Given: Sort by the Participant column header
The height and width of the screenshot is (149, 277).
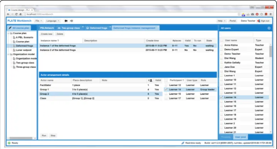Looking at the screenshot, I should pos(176,80).
